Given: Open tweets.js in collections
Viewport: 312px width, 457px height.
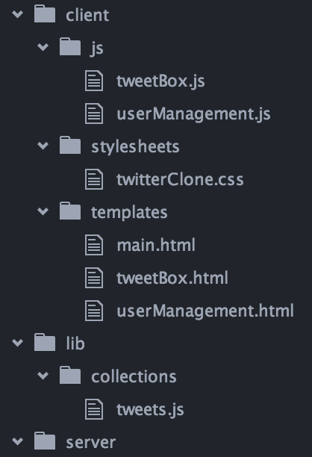Looking at the screenshot, I should (150, 409).
